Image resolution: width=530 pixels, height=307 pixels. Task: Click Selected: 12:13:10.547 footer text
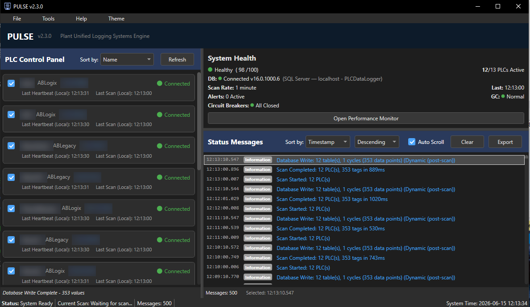pos(270,293)
